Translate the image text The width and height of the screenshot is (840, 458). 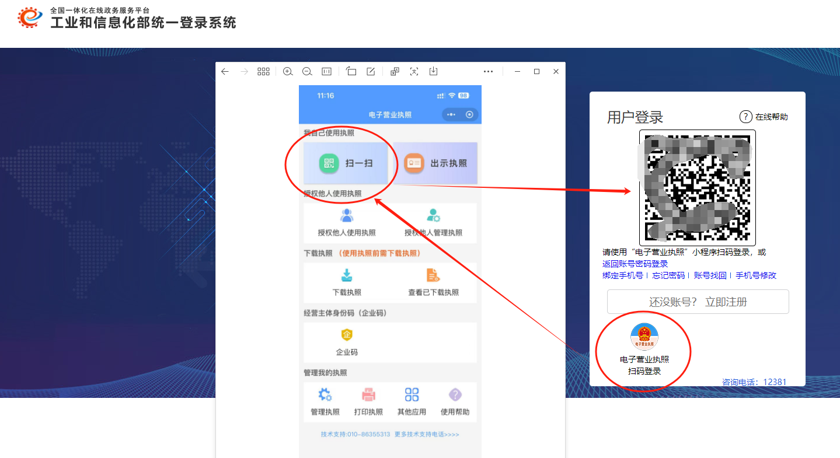pos(395,71)
